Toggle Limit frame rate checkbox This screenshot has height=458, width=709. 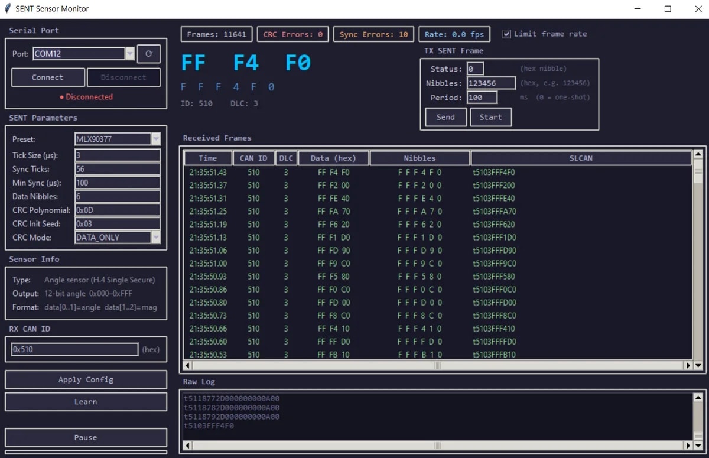tap(506, 34)
